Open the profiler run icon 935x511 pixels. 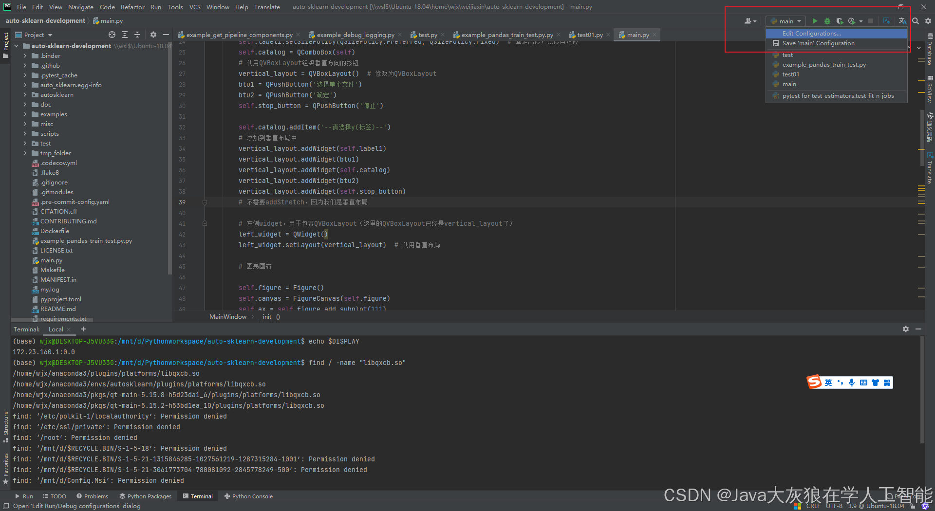852,21
